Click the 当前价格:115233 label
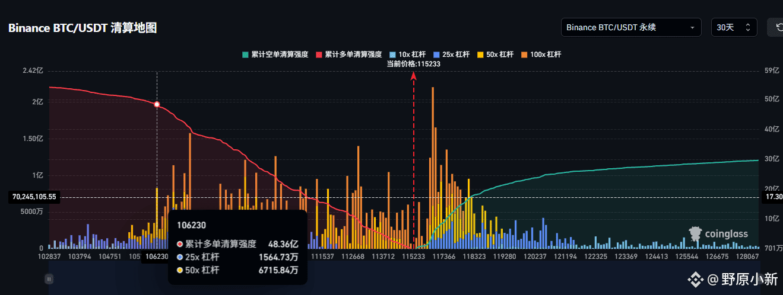783x295 pixels. click(413, 64)
